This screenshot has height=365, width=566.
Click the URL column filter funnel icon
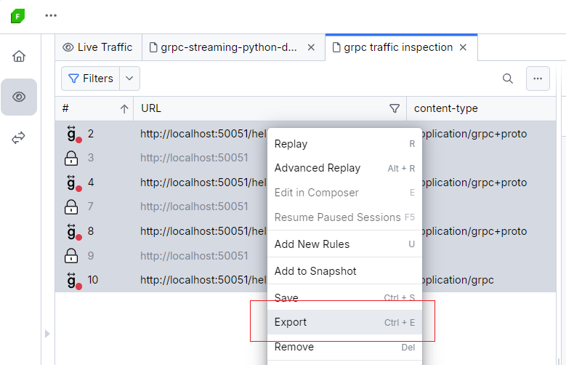[x=395, y=108]
